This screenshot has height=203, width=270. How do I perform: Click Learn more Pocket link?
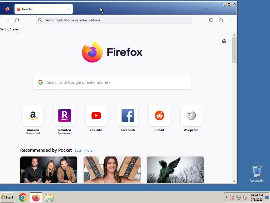click(84, 150)
